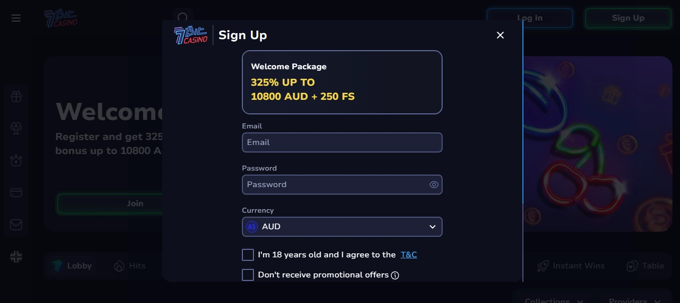This screenshot has width=680, height=303.
Task: Open the gift bonuses icon in sidebar
Action: [x=16, y=96]
